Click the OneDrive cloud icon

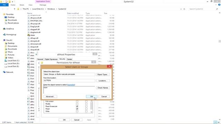[4, 29]
